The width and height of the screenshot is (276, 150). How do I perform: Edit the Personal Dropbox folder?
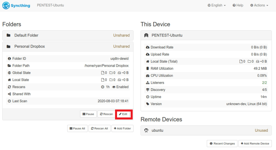pos(123,114)
